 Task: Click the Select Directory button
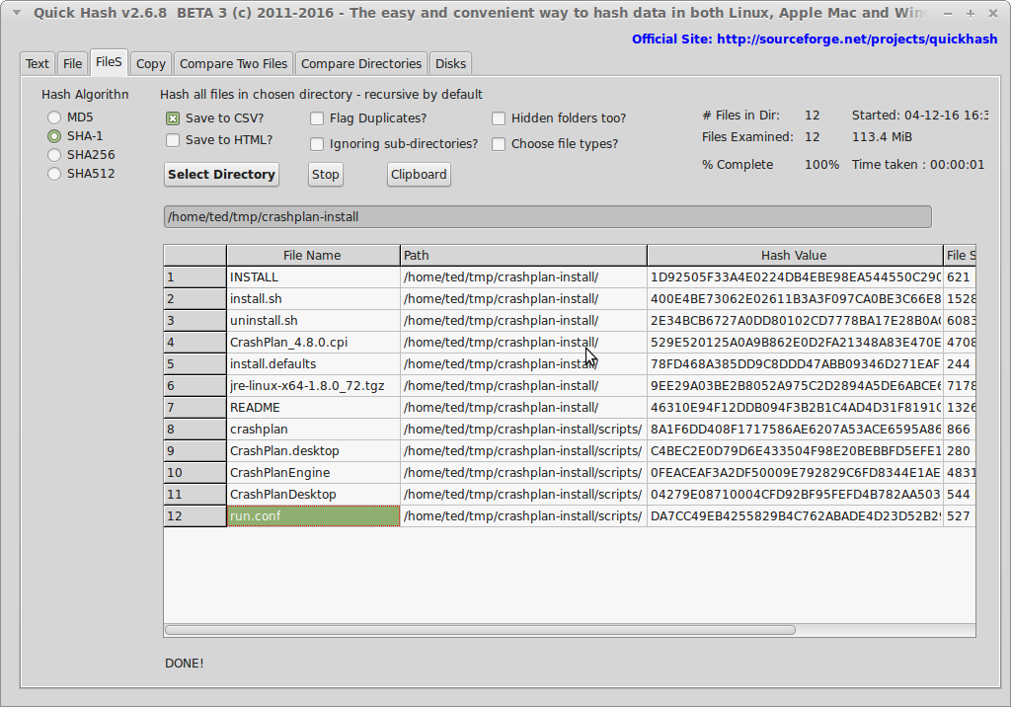221,175
